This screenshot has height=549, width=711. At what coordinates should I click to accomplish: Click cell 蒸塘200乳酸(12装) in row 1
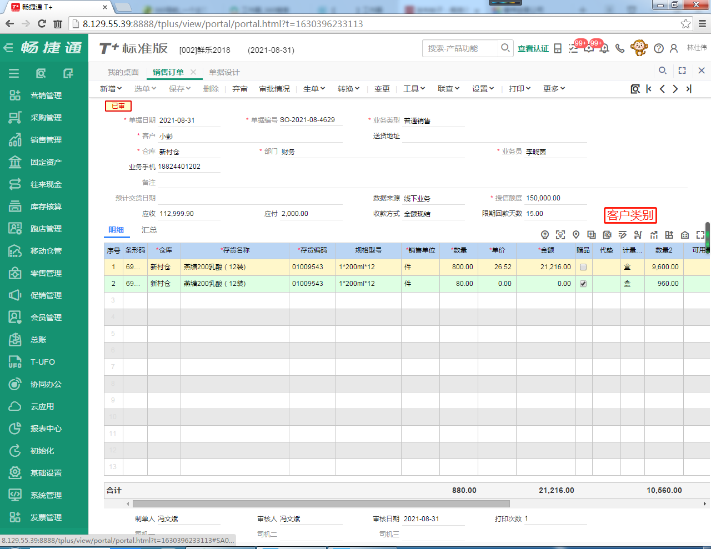pyautogui.click(x=234, y=267)
